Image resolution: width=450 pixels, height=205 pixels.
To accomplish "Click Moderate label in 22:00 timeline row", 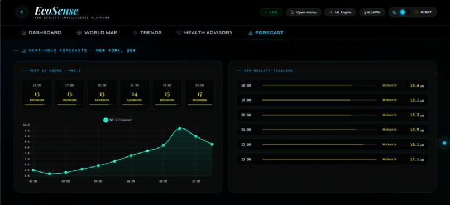I will (x=390, y=145).
